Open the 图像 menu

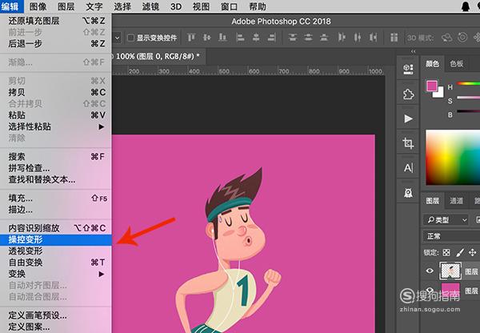tap(38, 6)
